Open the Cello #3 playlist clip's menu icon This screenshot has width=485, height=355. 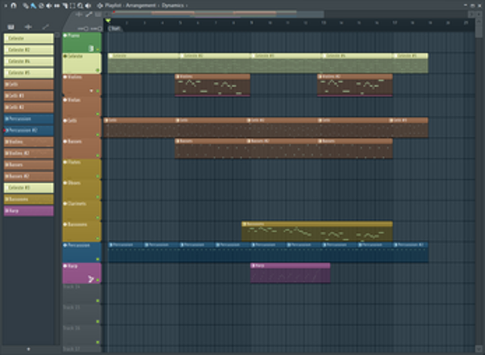point(392,121)
